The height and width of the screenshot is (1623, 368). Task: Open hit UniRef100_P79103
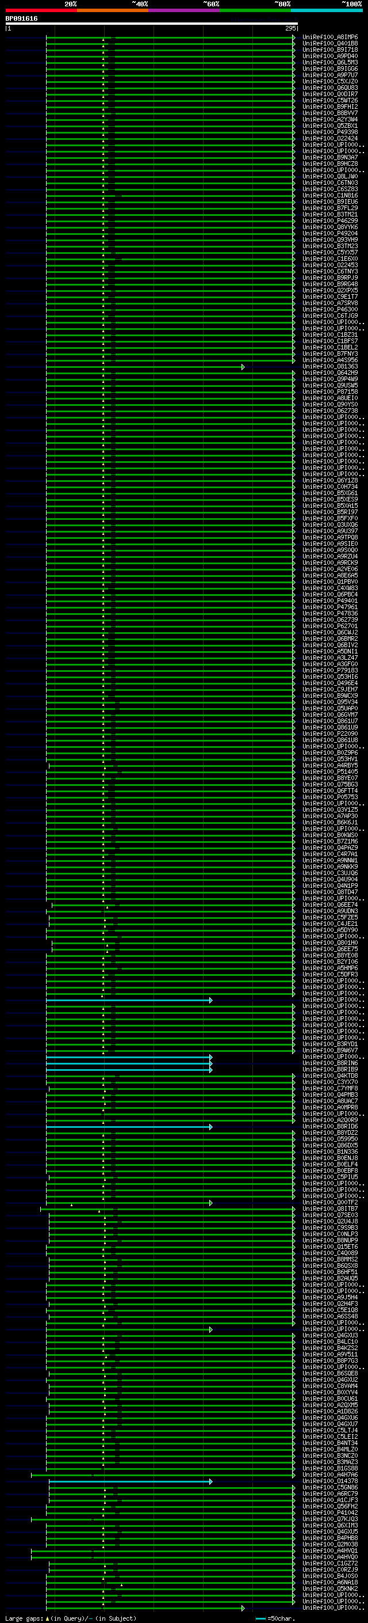(330, 670)
